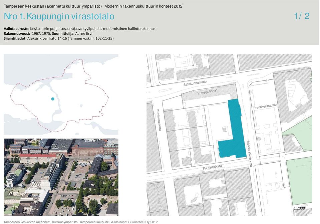The image size is (320, 224).
Task: Click the 'Frenckellinaukio' square label
Action: (x=265, y=106)
